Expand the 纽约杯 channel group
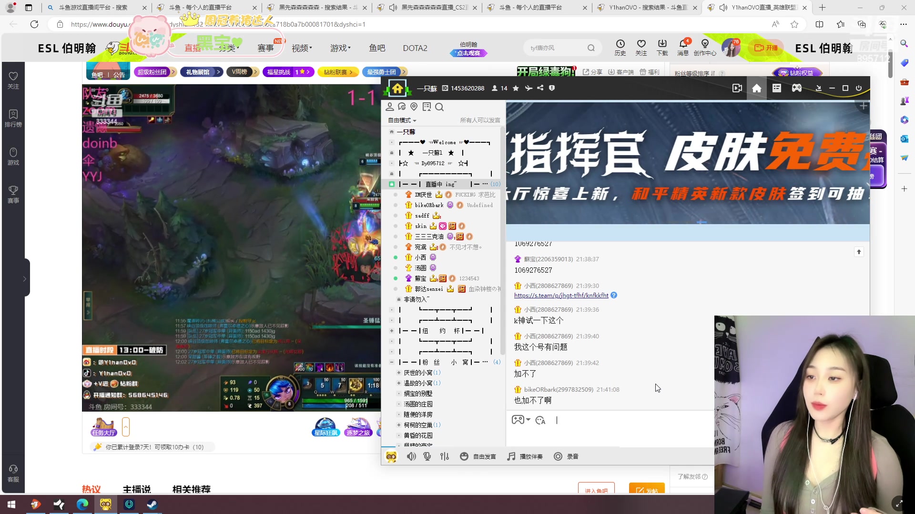915x514 pixels. tap(392, 331)
